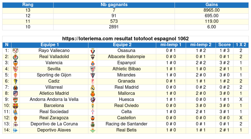
Task: Click the 8965.00 gains cell
Action: pyautogui.click(x=211, y=10)
